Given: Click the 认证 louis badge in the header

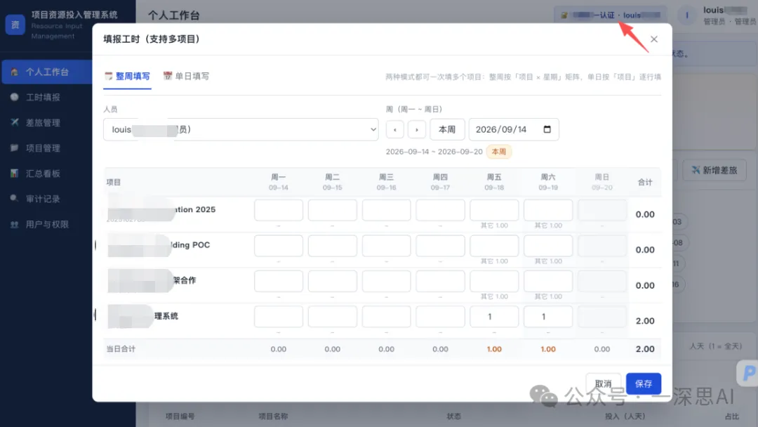Looking at the screenshot, I should coord(611,15).
